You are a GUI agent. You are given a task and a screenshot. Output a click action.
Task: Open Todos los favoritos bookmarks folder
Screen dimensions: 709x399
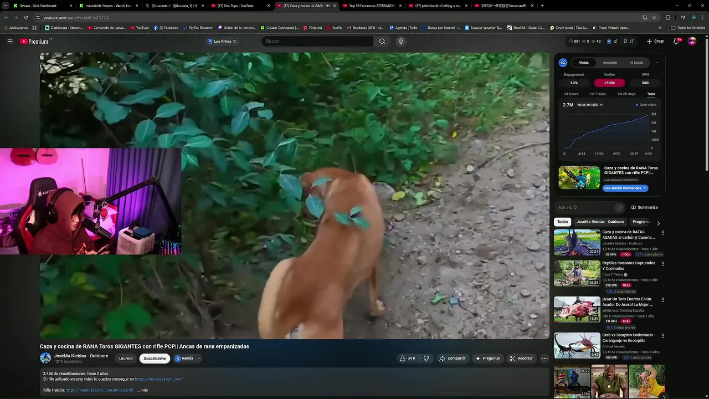point(688,27)
